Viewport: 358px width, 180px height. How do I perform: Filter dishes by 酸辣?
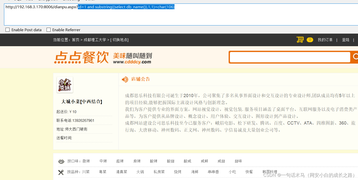154,161
